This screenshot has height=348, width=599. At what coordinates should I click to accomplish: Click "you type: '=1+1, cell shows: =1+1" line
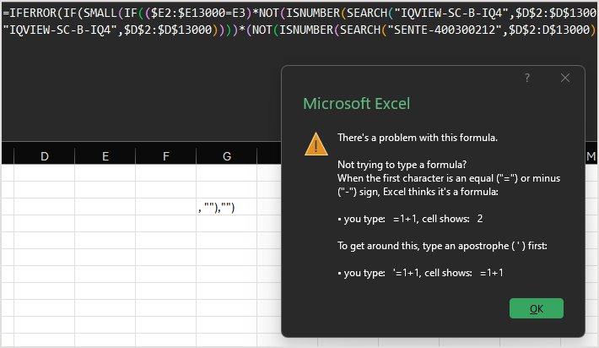(421, 273)
